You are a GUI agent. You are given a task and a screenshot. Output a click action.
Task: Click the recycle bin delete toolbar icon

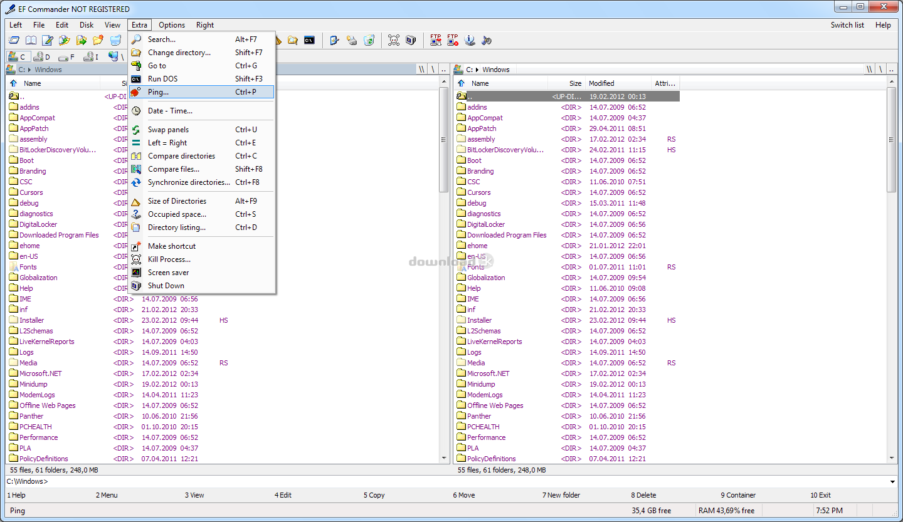115,41
